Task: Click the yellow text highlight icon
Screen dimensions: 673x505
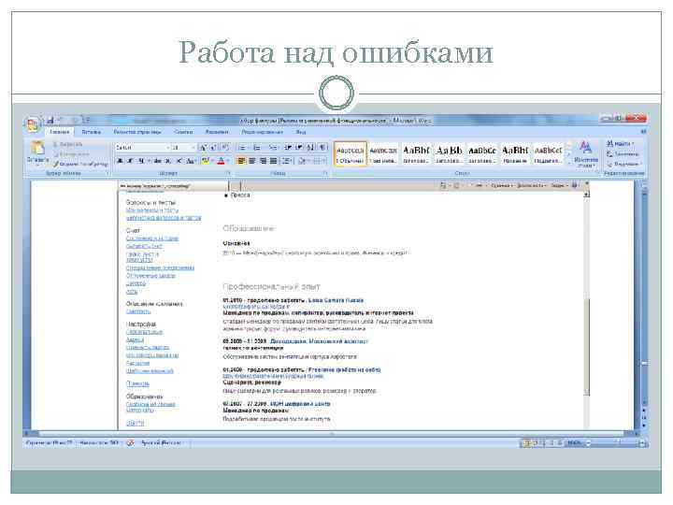Action: tap(205, 161)
